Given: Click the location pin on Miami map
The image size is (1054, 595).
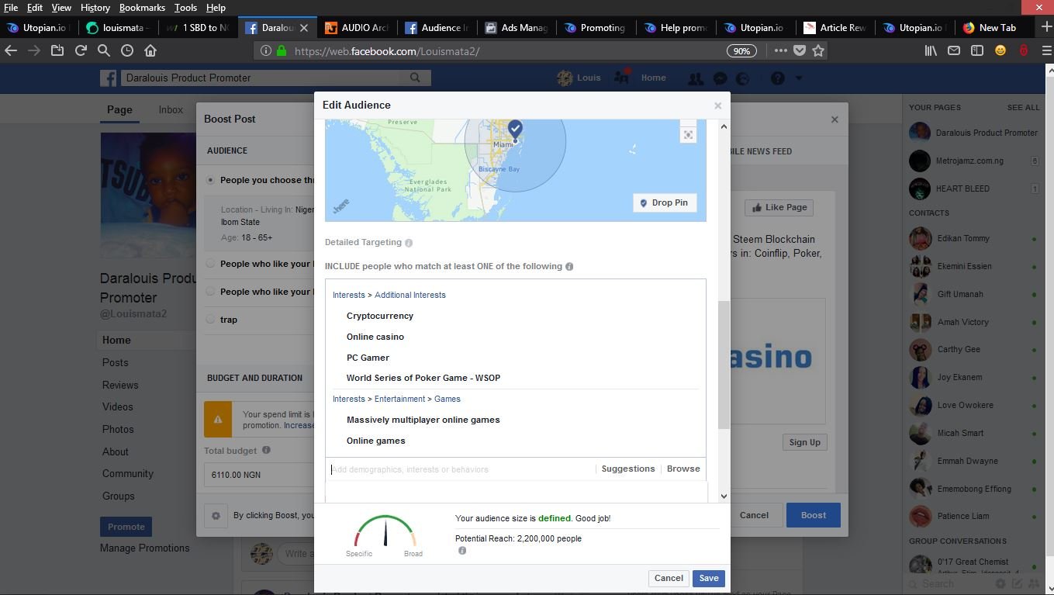Looking at the screenshot, I should 515,130.
